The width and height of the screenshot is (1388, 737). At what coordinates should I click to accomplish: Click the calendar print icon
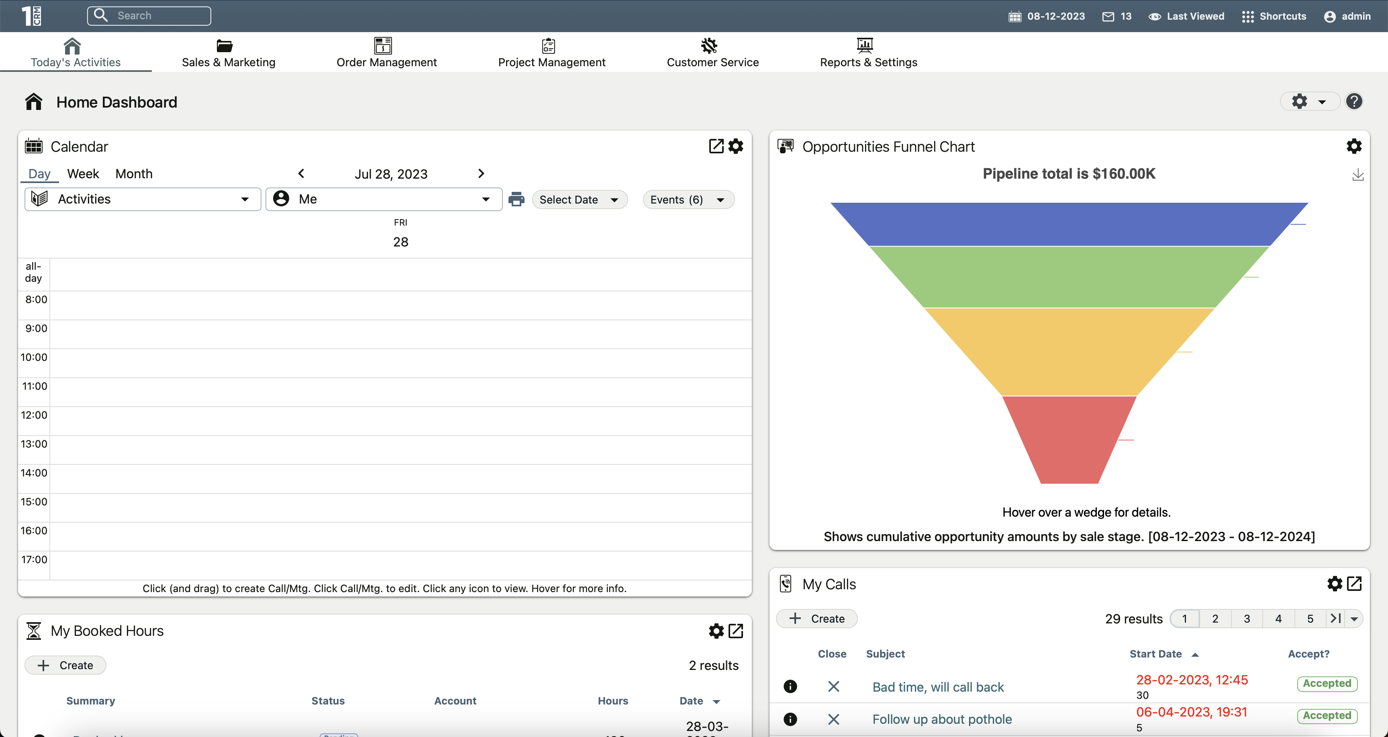516,200
